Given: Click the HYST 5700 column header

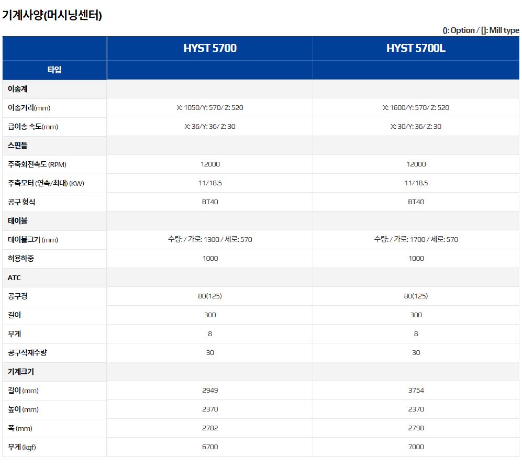Looking at the screenshot, I should coord(210,48).
